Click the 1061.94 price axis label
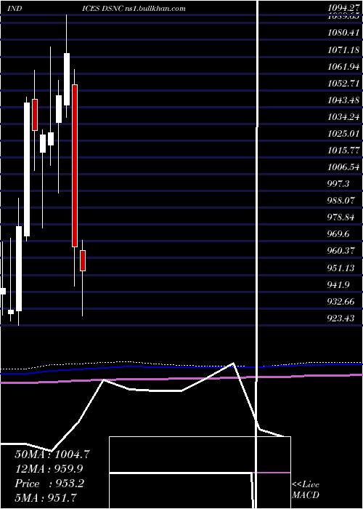Viewport: 363px width, 509px height. point(343,67)
